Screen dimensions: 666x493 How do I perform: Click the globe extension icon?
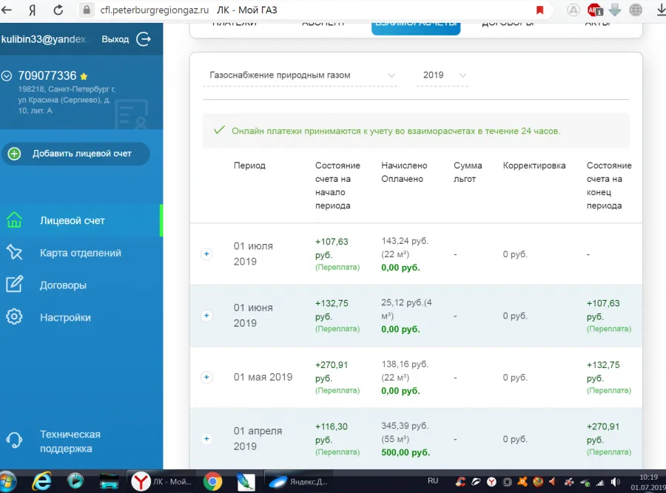point(636,10)
